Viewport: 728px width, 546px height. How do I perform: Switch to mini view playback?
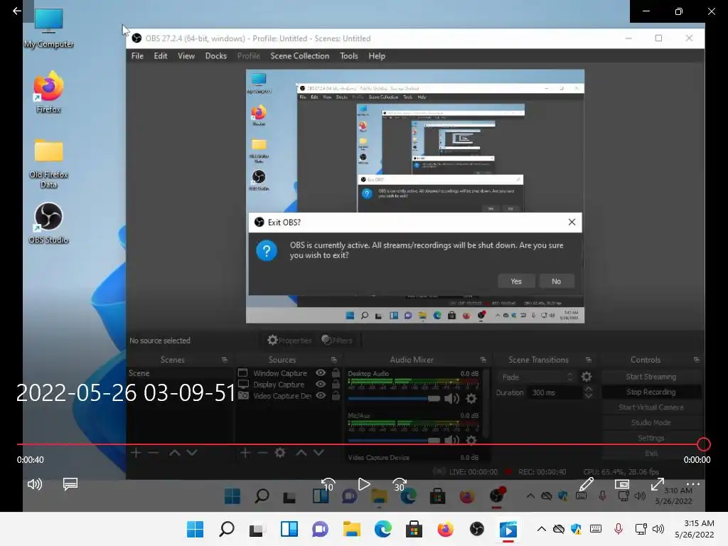pyautogui.click(x=621, y=484)
